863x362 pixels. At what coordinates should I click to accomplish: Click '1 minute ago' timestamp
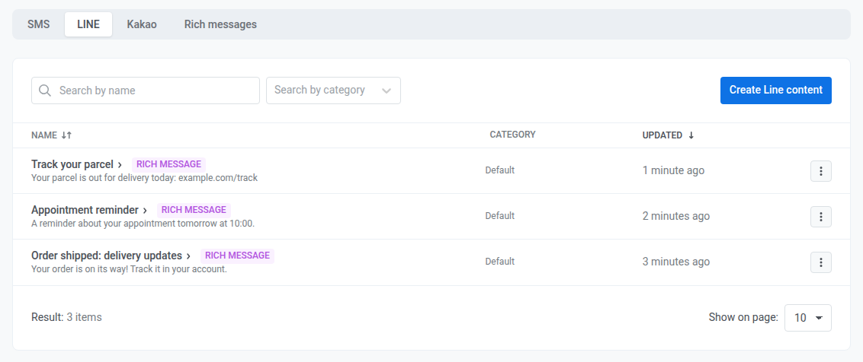click(673, 170)
